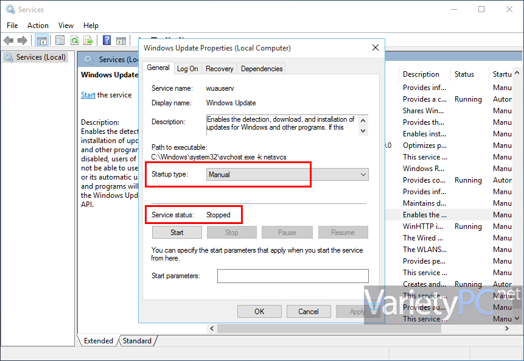This screenshot has width=524, height=361.
Task: Open the View menu
Action: [x=66, y=26]
